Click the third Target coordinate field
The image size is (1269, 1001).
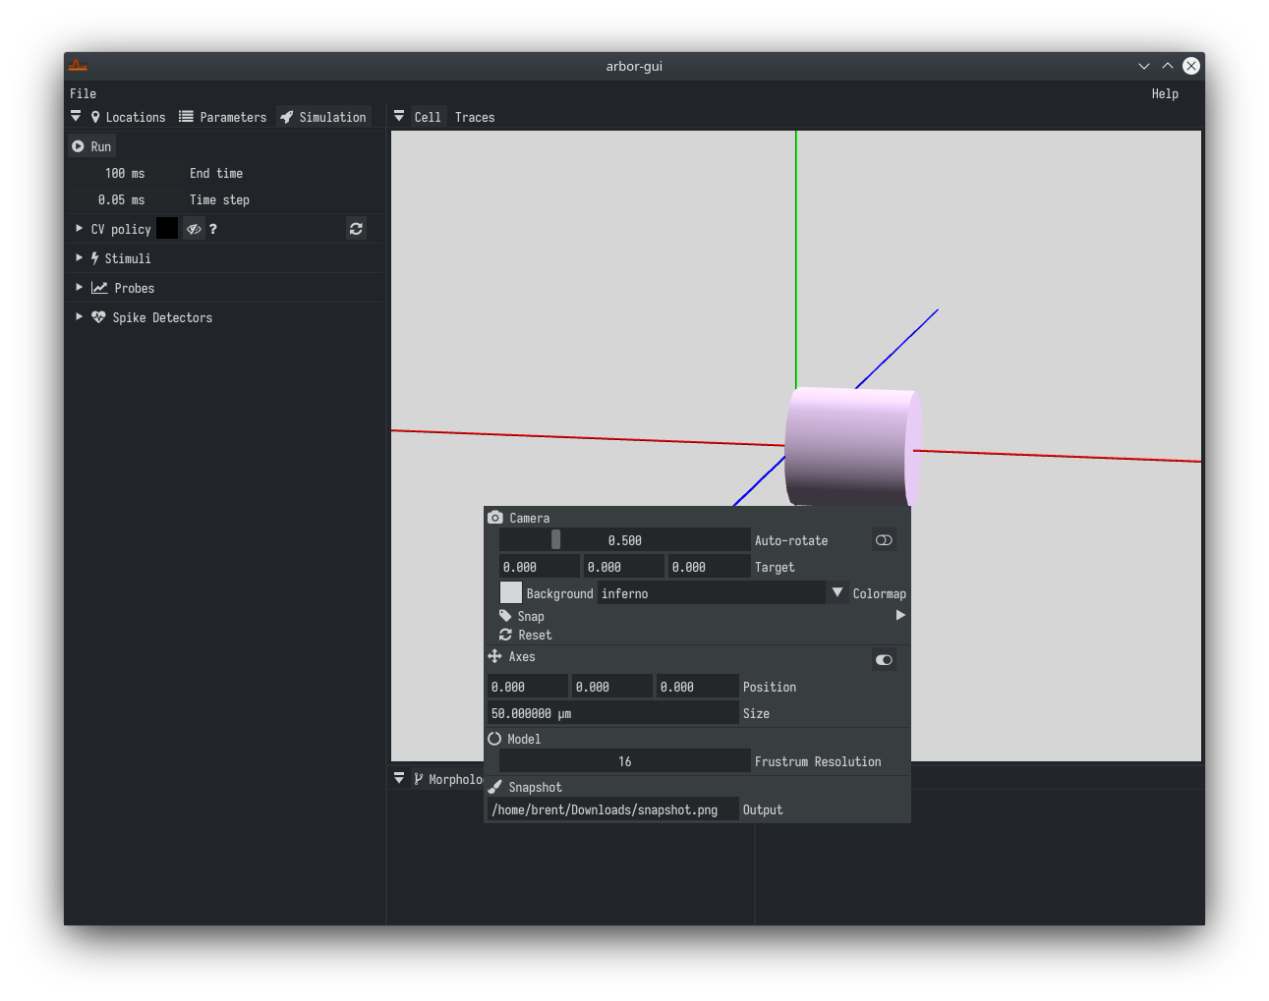[x=709, y=567]
